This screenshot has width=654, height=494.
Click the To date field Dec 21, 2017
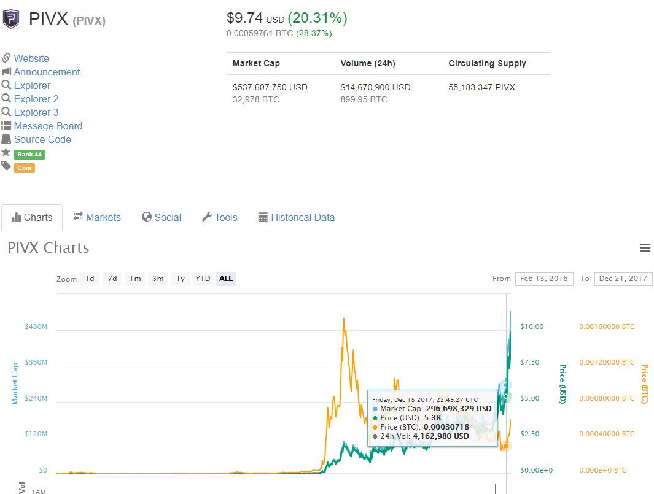623,279
